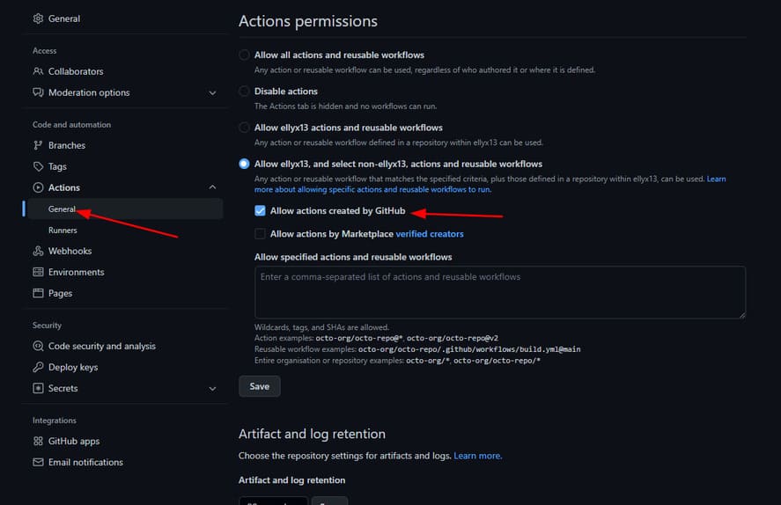Click the Security section label
The image size is (781, 505).
pyautogui.click(x=47, y=326)
